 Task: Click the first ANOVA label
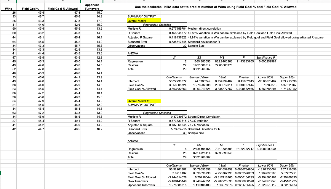pos(133,54)
